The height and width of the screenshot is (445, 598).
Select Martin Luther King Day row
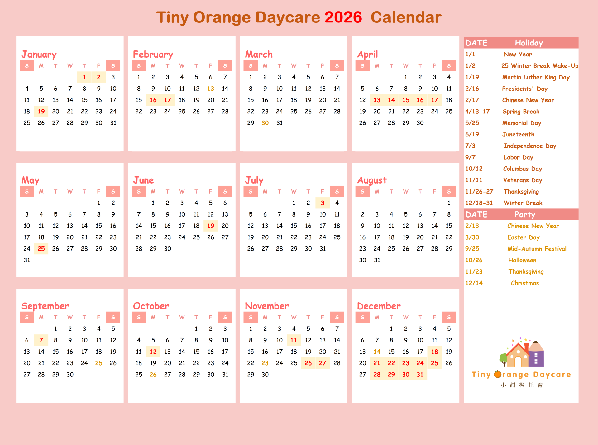click(521, 77)
